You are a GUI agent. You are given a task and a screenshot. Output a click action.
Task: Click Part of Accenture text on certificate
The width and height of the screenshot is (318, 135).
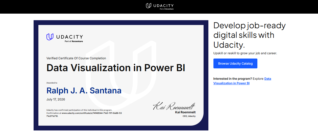pos(74,41)
